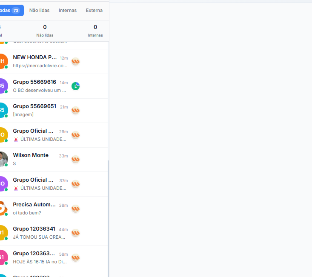Click the green clock icon on Grupo 55669616
Screen dimensions: 312x277
75,86
